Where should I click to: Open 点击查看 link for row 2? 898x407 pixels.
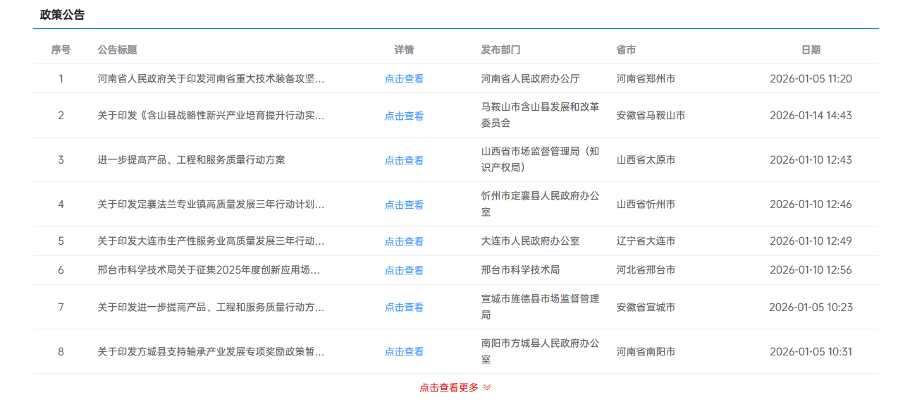click(404, 116)
